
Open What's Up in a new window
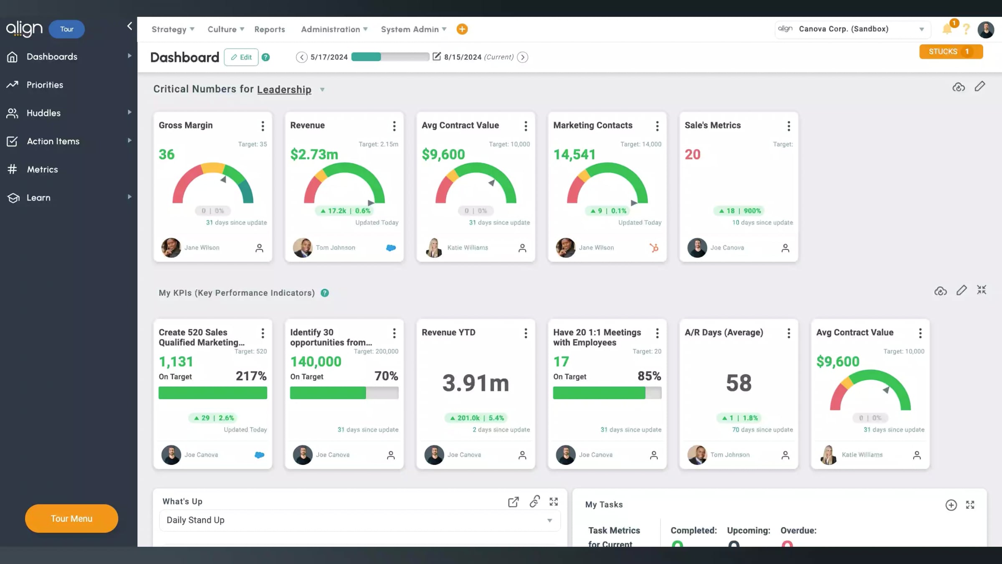[514, 502]
